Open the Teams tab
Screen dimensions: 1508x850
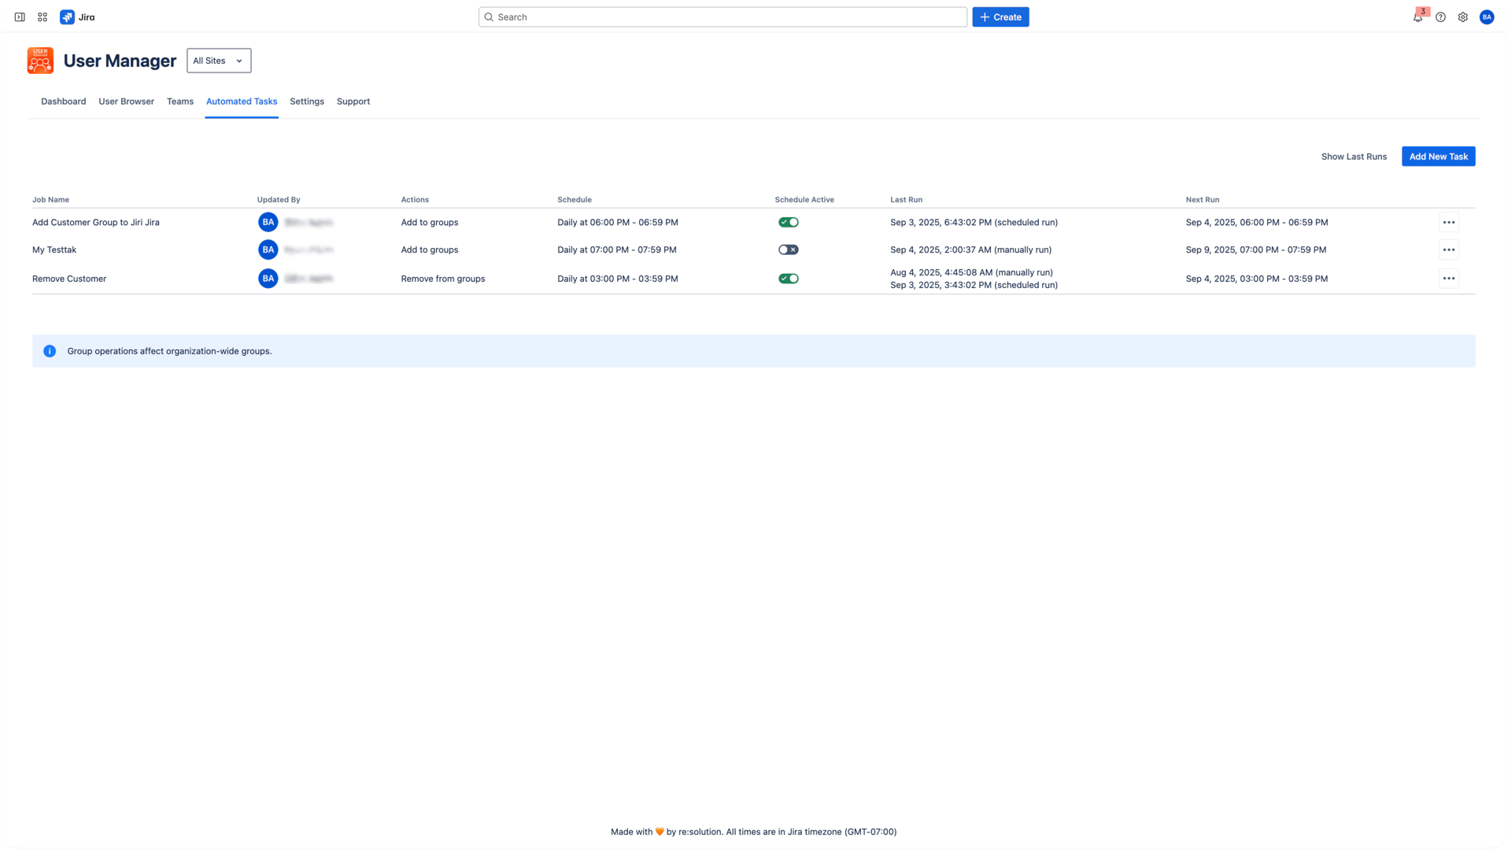(179, 102)
